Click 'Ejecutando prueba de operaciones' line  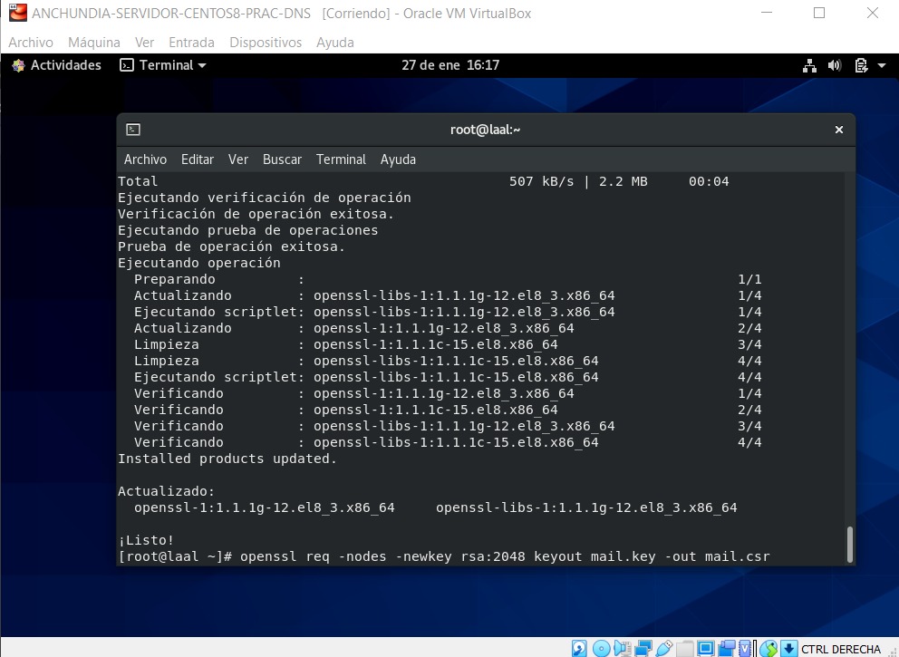(247, 230)
